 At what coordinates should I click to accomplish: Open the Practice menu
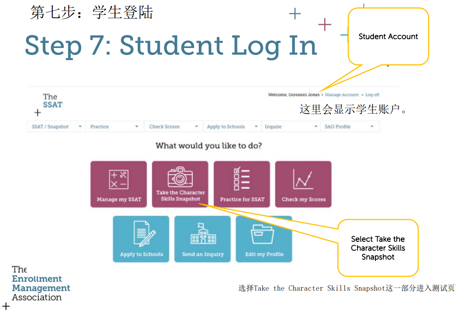[x=115, y=127]
